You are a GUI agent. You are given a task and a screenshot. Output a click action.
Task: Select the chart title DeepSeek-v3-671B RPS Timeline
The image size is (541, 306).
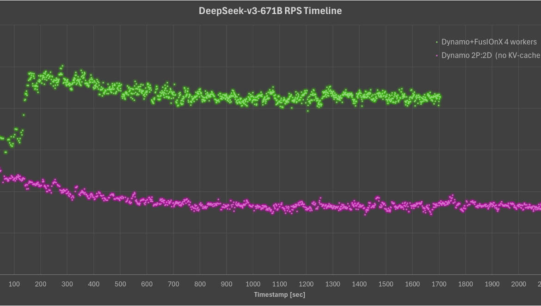(270, 11)
